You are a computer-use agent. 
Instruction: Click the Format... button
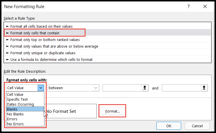pos(112,111)
